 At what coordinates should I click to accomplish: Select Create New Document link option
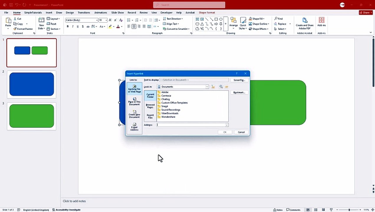134,114
